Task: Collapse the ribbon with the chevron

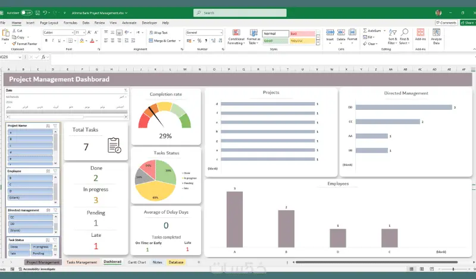Action: [x=474, y=49]
